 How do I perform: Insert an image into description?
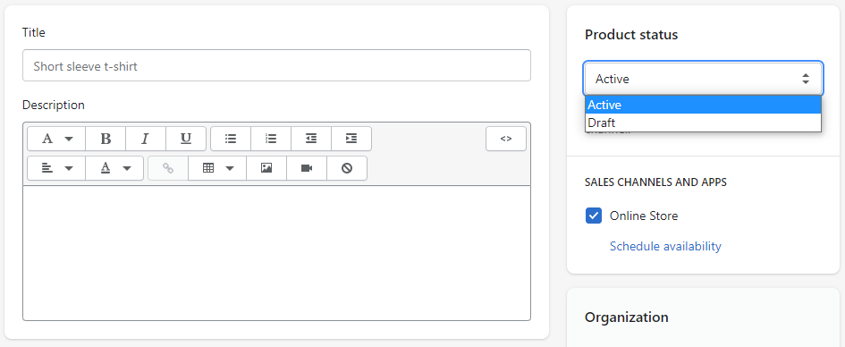tap(266, 168)
